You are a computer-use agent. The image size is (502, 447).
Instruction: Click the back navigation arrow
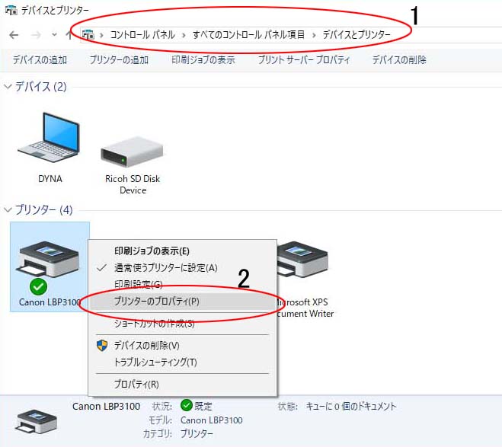click(x=14, y=34)
